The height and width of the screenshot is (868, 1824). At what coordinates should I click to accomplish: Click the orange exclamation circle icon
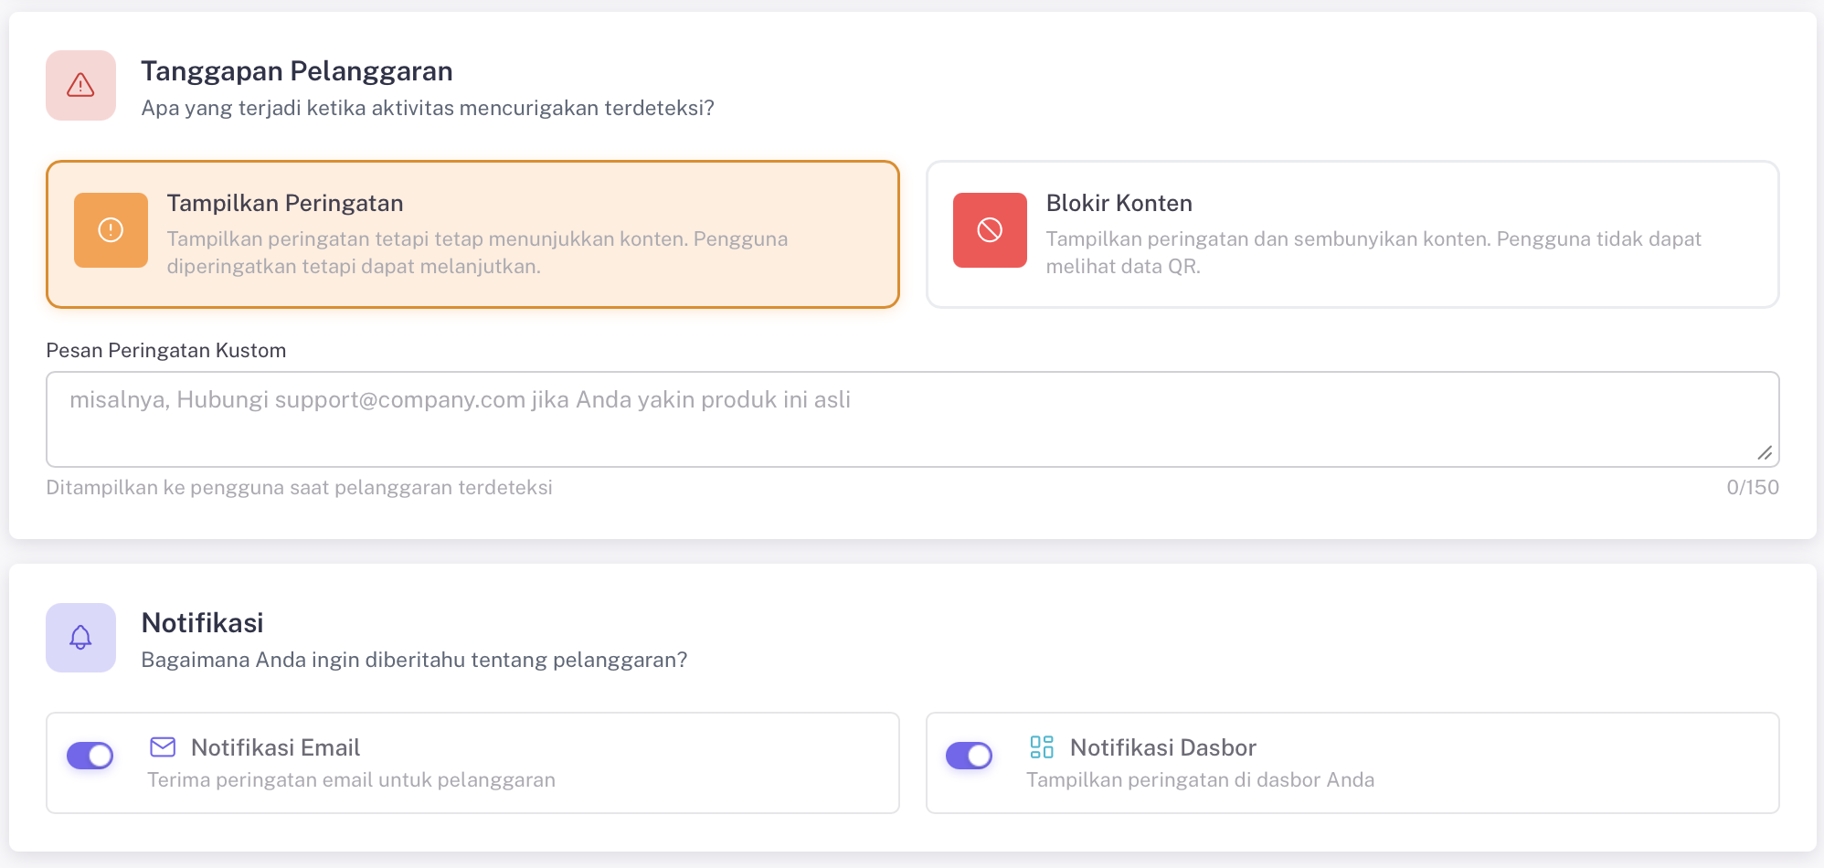coord(111,230)
